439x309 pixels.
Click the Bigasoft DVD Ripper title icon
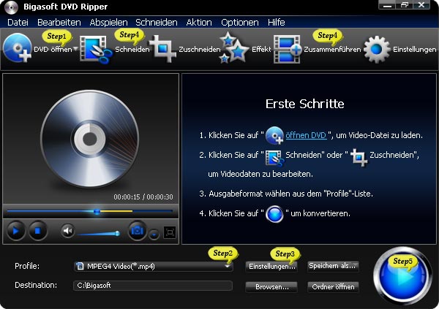tap(11, 7)
